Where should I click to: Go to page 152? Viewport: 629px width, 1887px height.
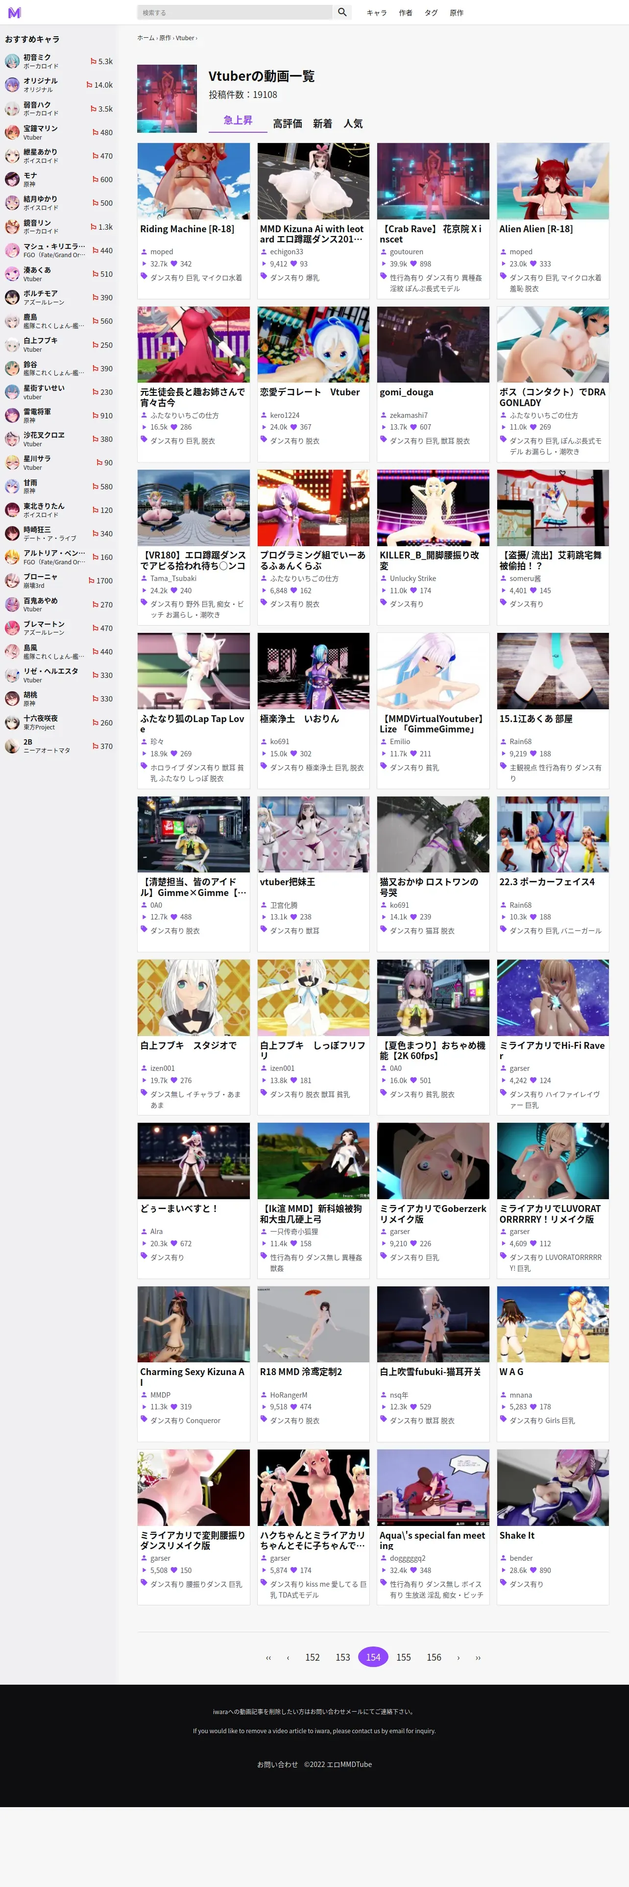[x=313, y=1657]
